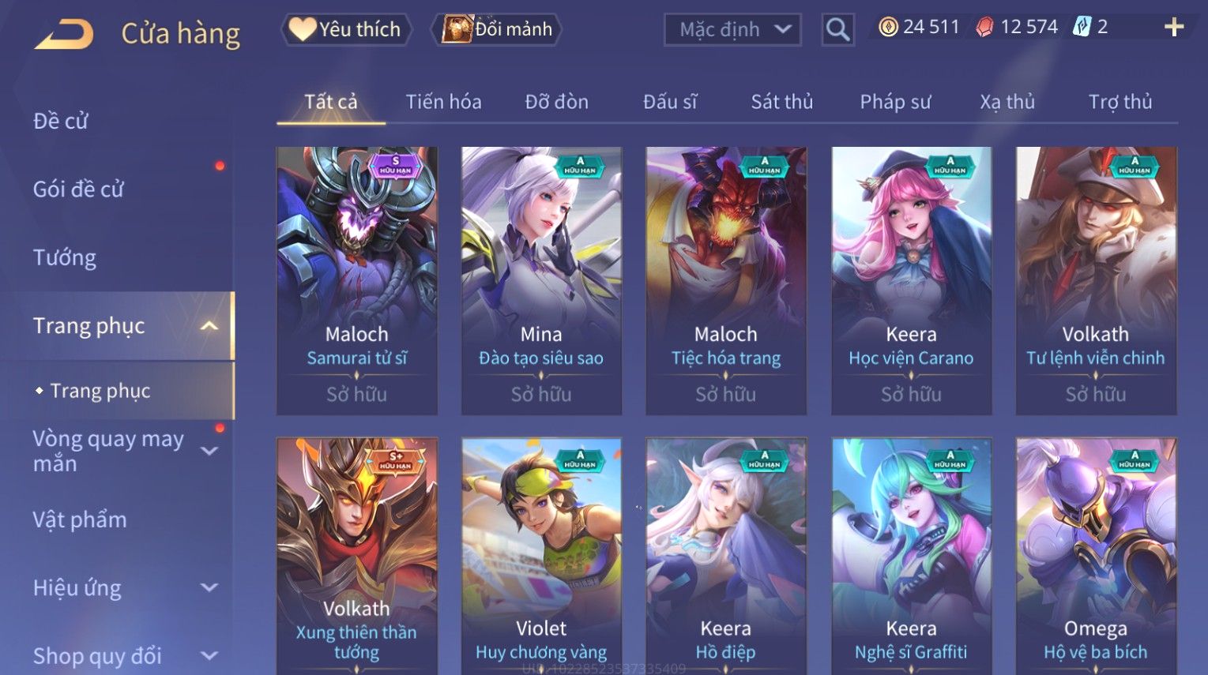This screenshot has width=1208, height=675.
Task: Collapse the Trang phục sidebar section
Action: pos(209,325)
